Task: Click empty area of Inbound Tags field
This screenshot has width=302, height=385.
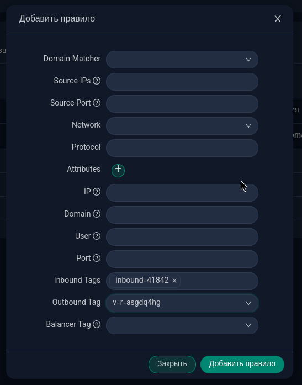Action: click(x=218, y=281)
